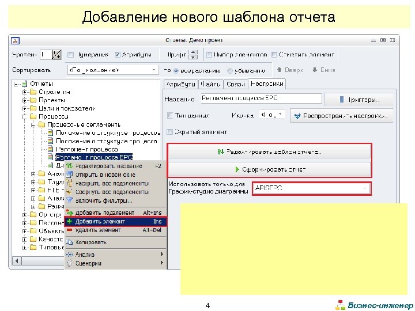415x311 pixels.
Task: Click the Название text field
Action: pos(261,98)
